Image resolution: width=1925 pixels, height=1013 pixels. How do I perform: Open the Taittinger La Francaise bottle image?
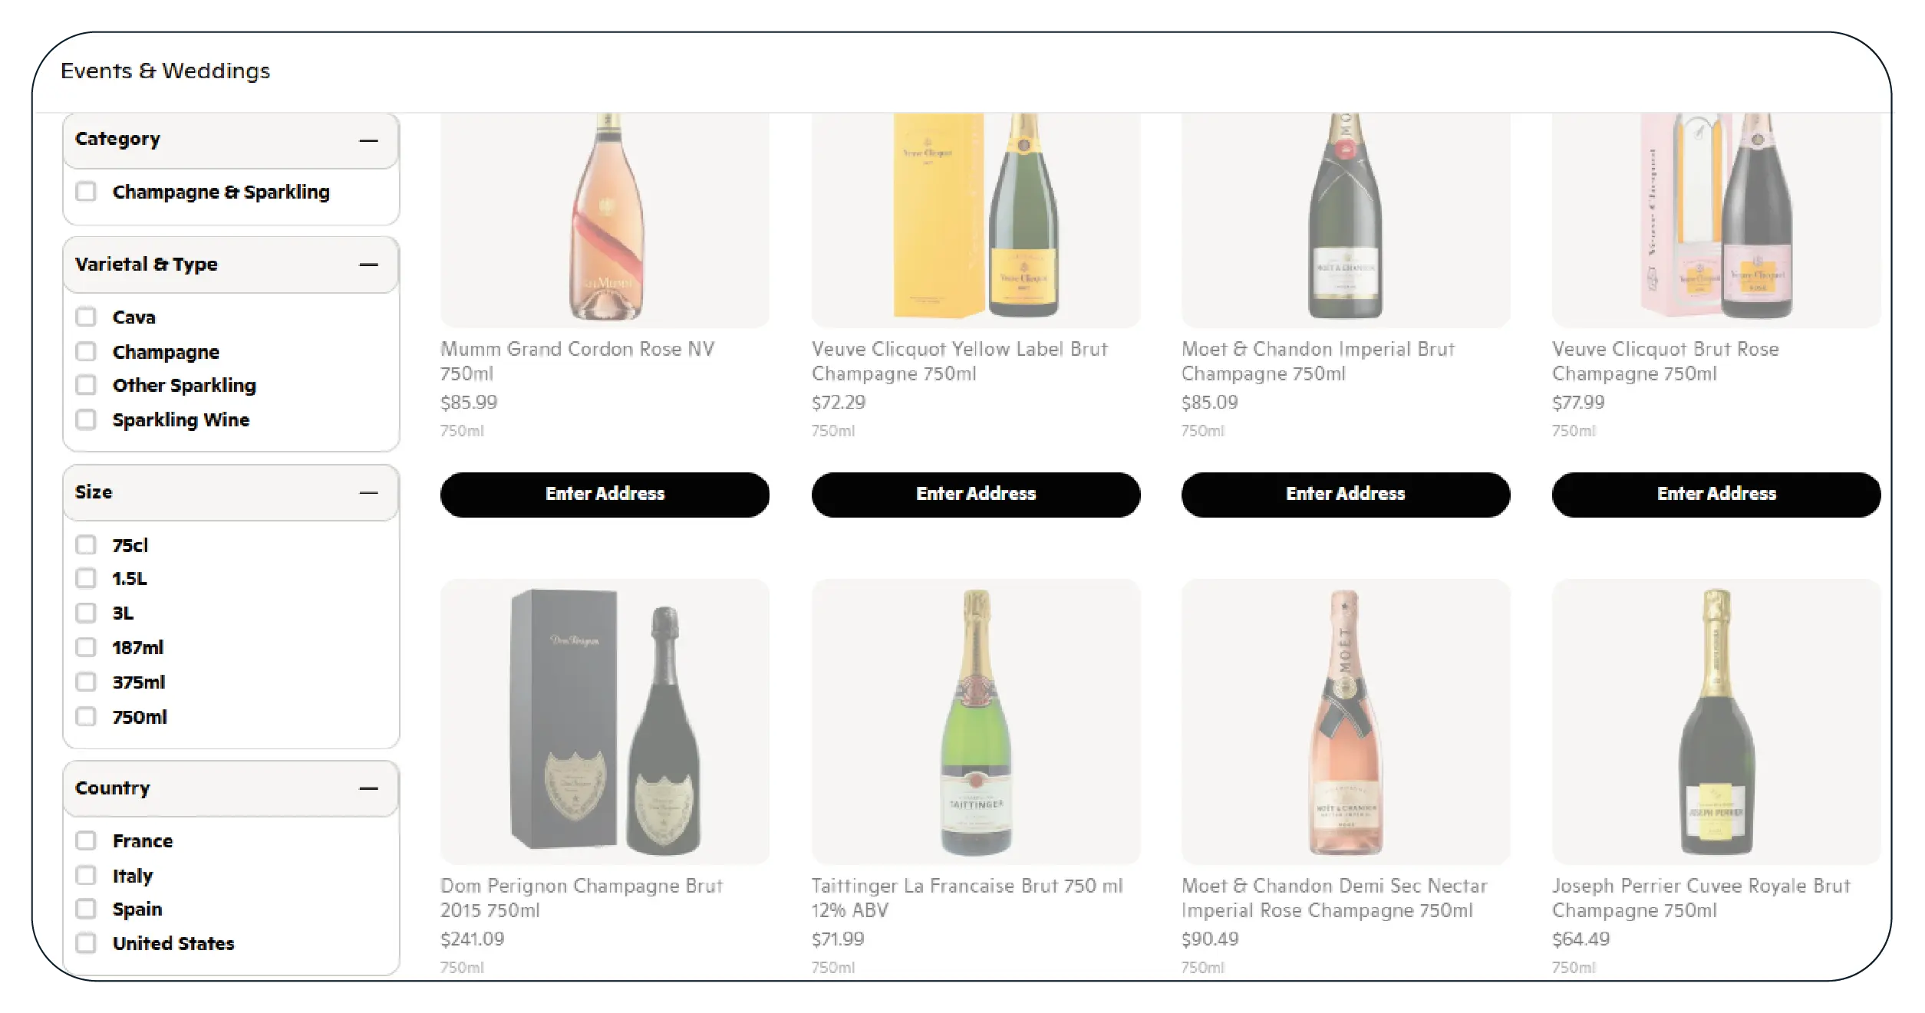tap(975, 721)
